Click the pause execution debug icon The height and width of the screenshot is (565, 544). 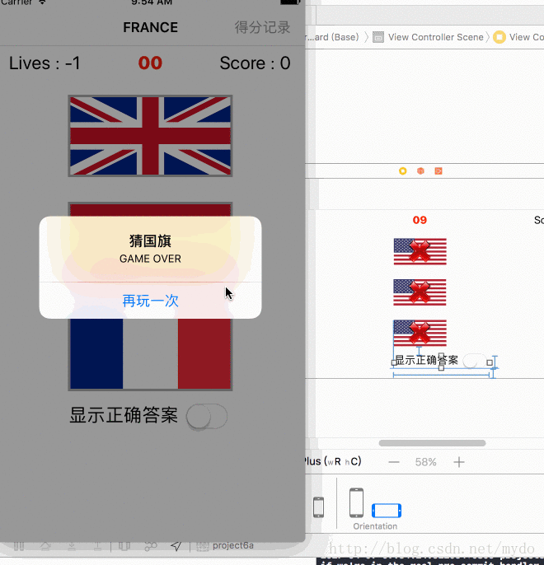19,546
